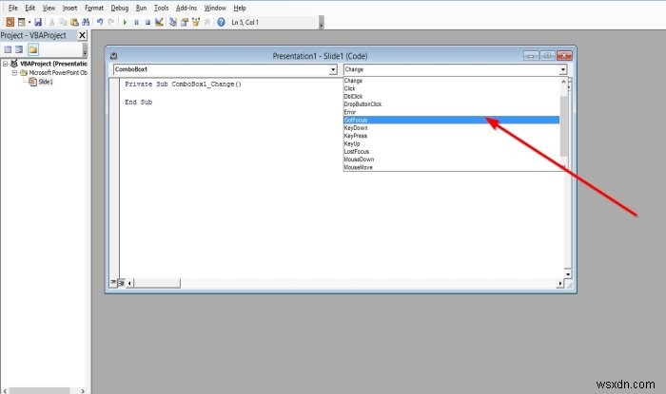Select KeyDown in the event list
The image size is (666, 394).
[452, 128]
